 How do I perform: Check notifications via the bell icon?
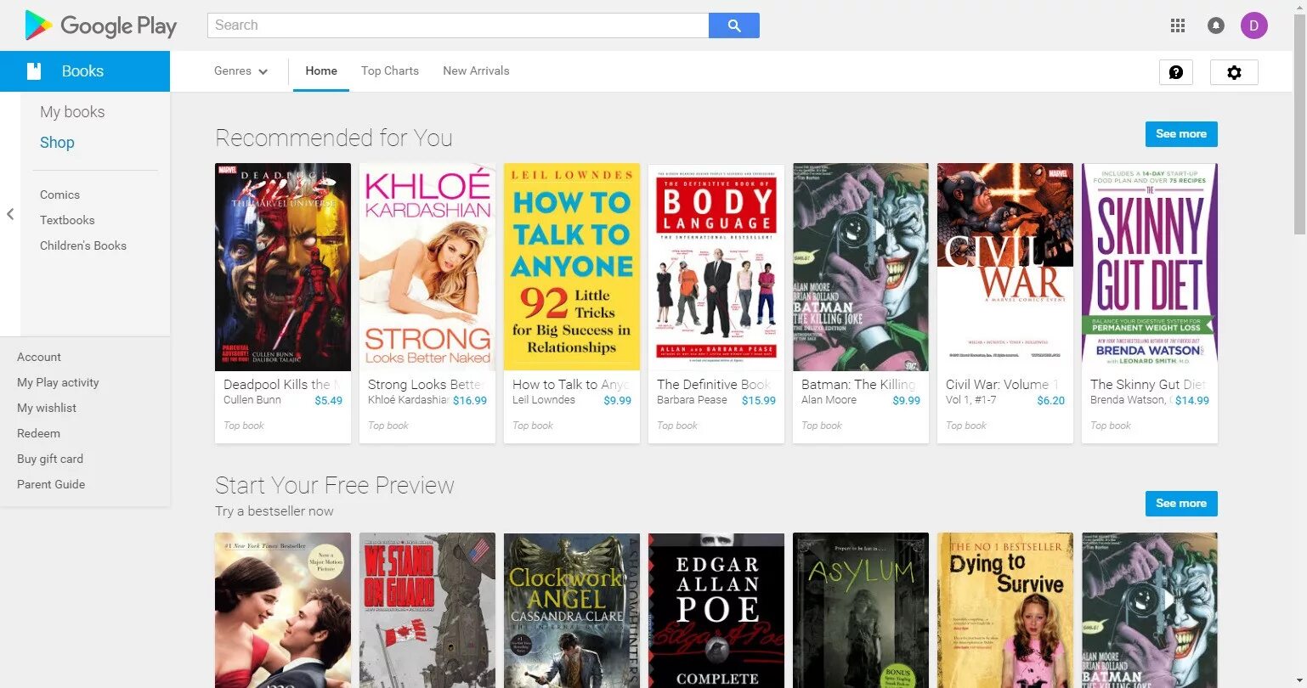(x=1215, y=25)
